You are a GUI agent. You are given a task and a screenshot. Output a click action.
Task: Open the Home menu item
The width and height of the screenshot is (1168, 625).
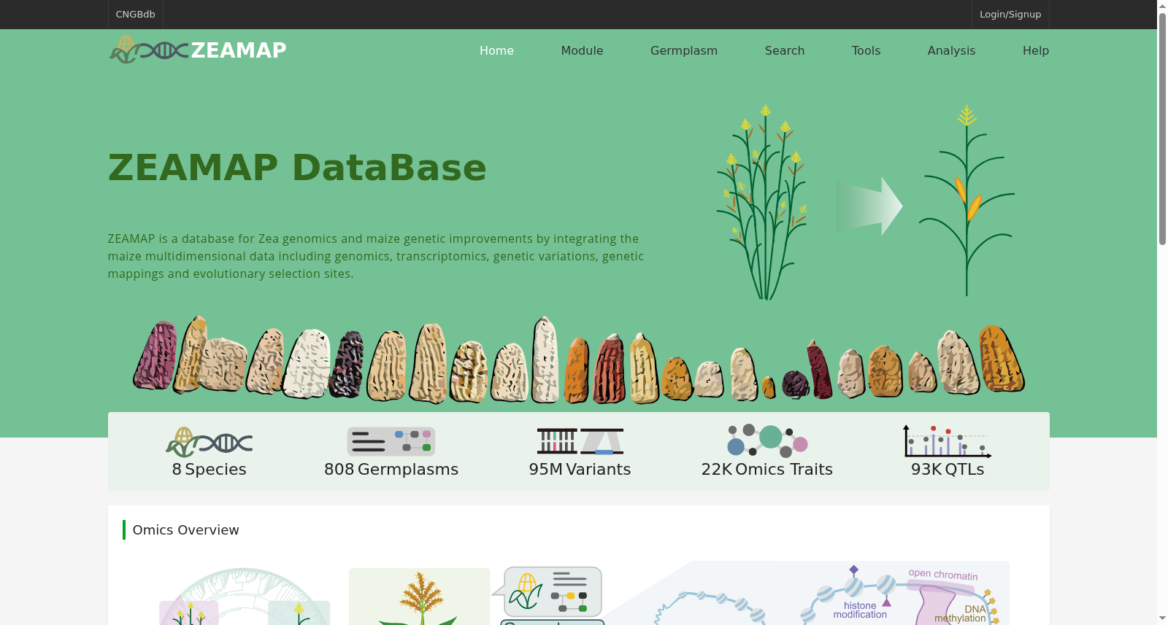pyautogui.click(x=496, y=50)
